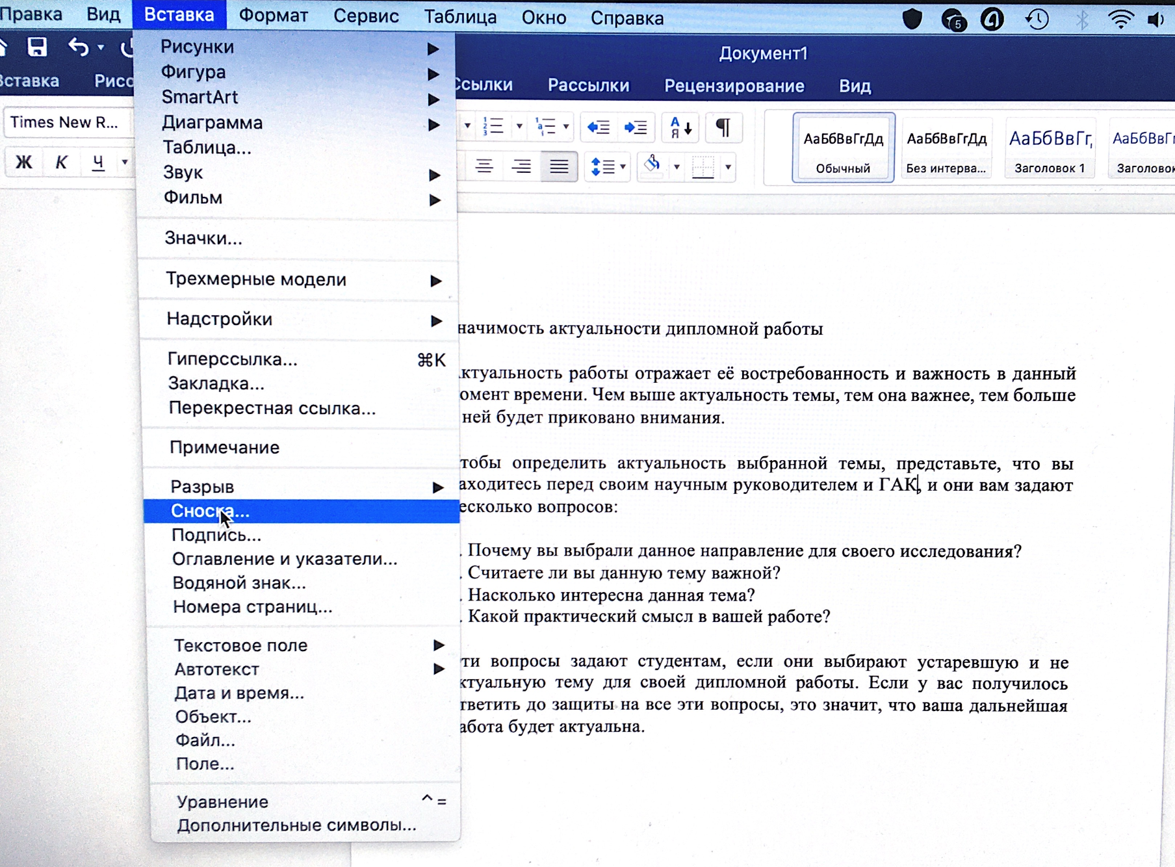Expand the Диаграмма submenu
Image resolution: width=1175 pixels, height=867 pixels.
(x=298, y=122)
